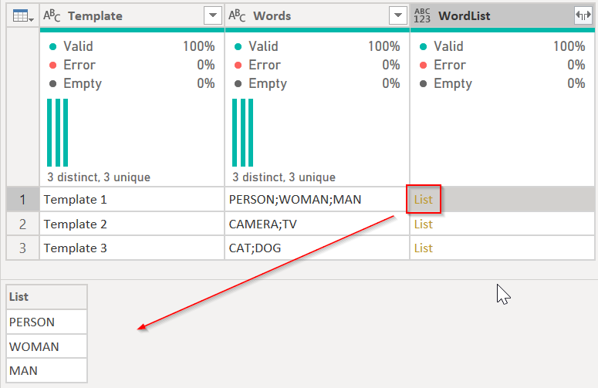The height and width of the screenshot is (388, 598).
Task: Open the Words column filter dropdown
Action: point(398,15)
